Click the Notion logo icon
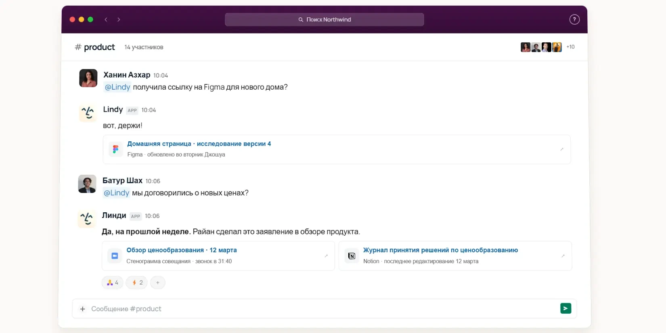This screenshot has width=666, height=333. pos(352,256)
